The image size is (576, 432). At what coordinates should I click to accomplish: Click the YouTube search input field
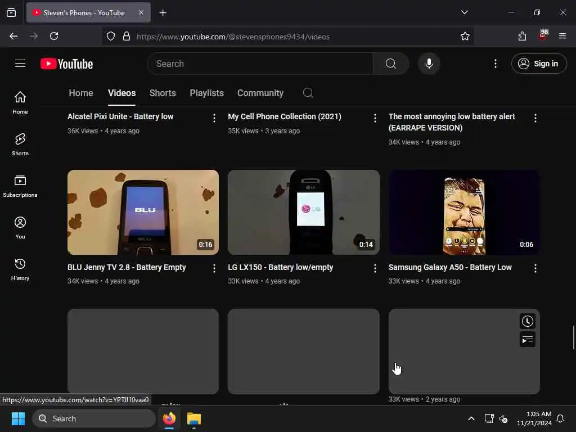[x=260, y=64]
